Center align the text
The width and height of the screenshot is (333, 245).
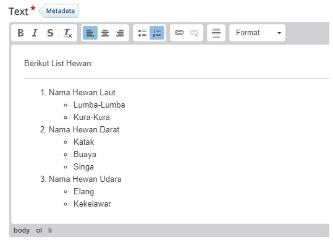coord(105,33)
